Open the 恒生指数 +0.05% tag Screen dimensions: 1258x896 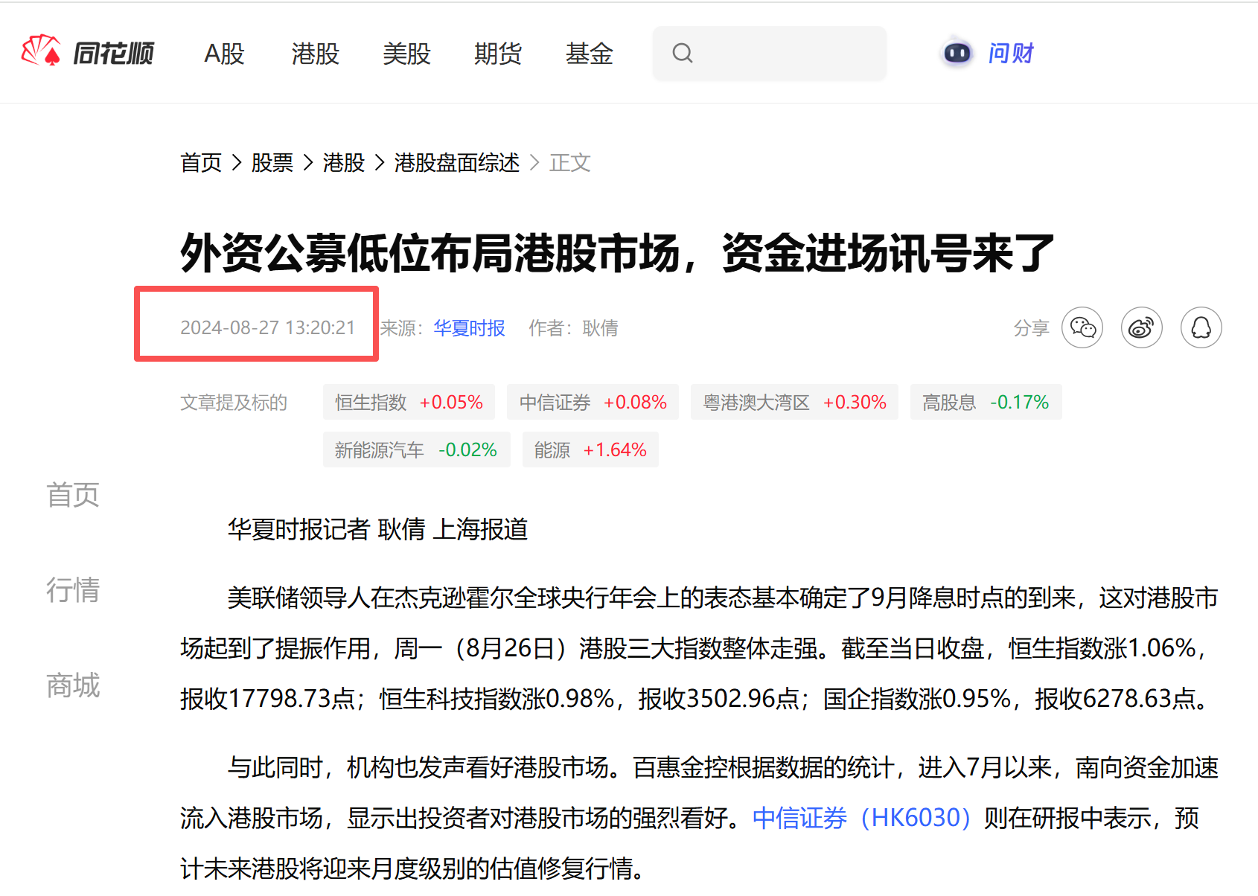pyautogui.click(x=409, y=402)
